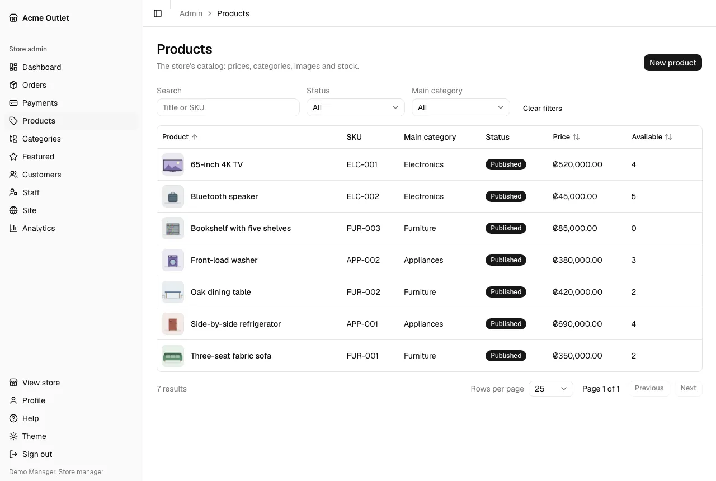Click the Price column sort arrows
This screenshot has height=481, width=716.
point(576,137)
